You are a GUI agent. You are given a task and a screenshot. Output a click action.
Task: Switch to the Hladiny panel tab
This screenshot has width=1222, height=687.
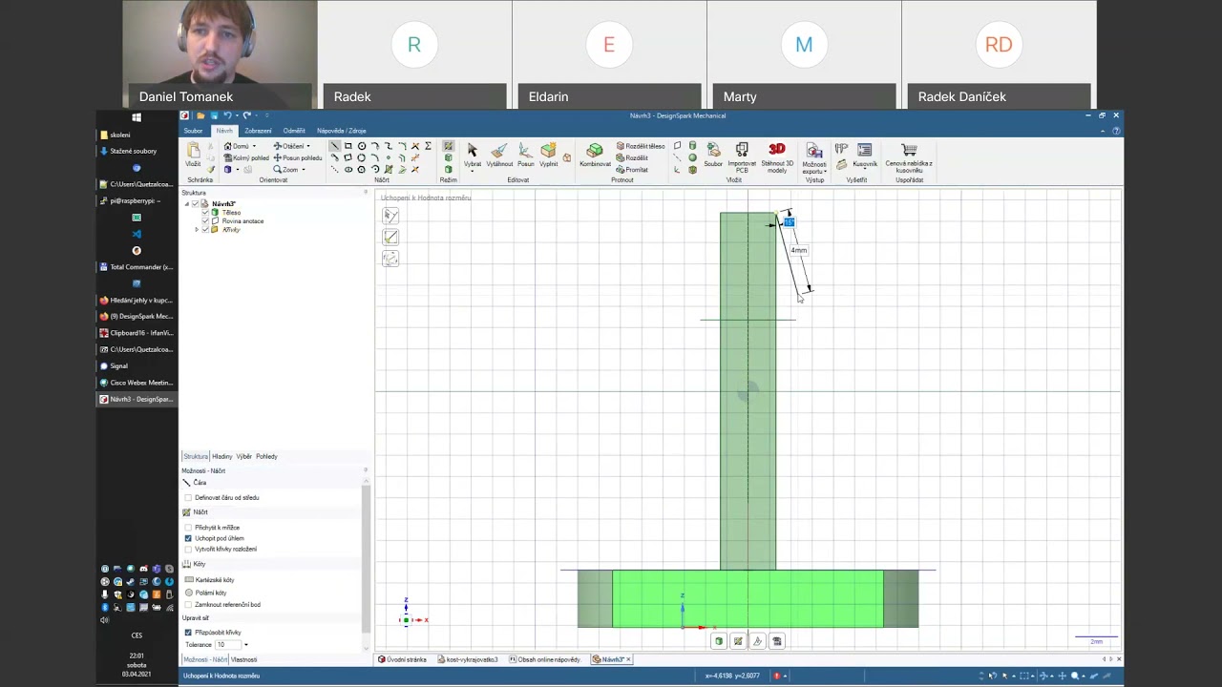(x=221, y=456)
